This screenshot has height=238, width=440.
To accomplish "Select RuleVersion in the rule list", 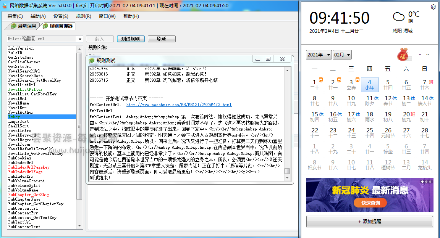I will [21, 48].
